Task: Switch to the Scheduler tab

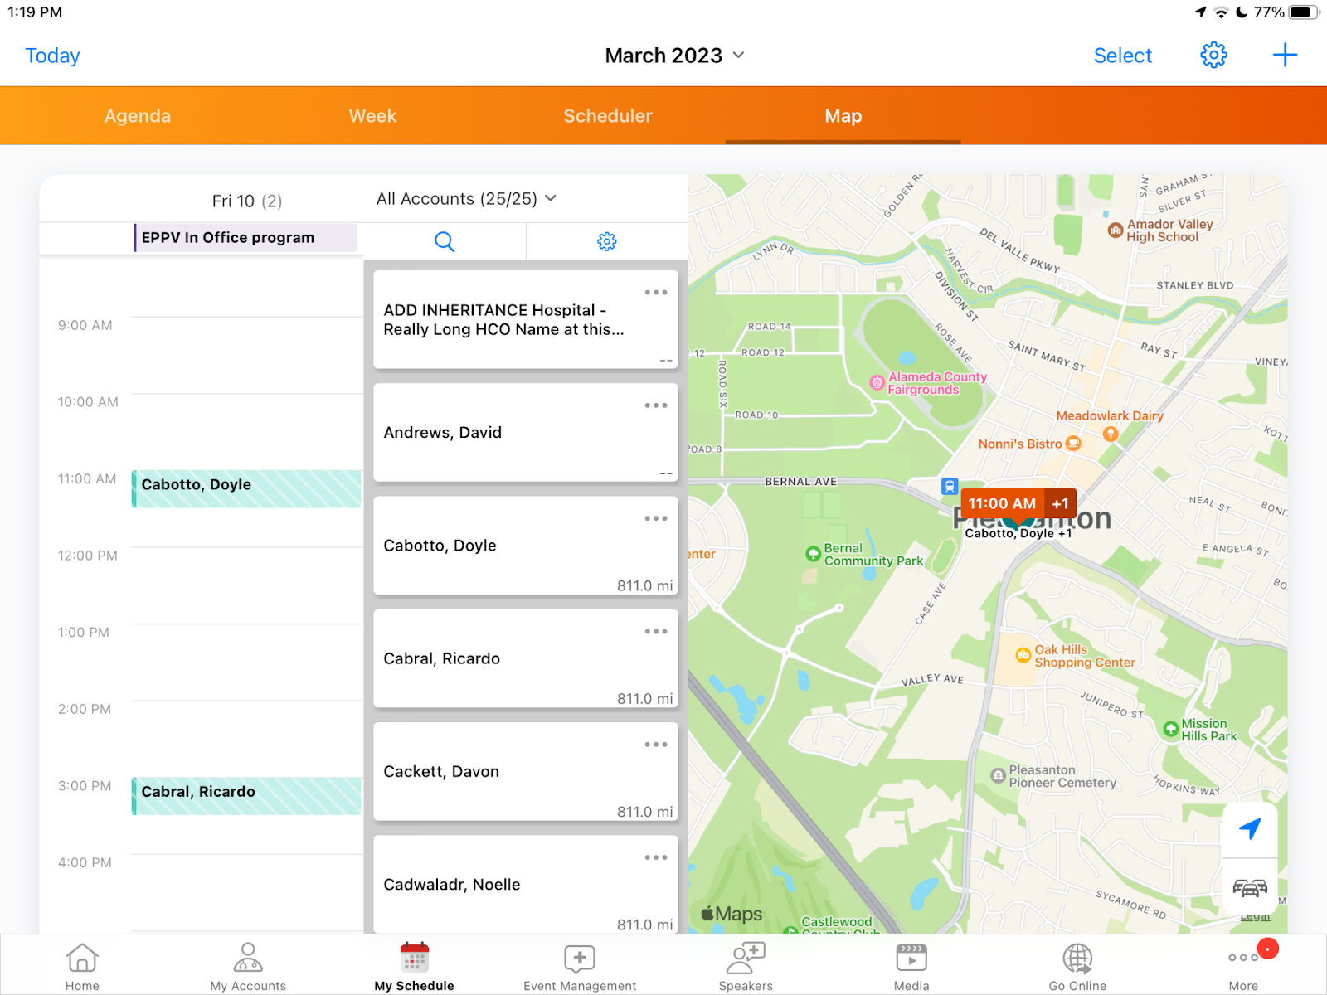Action: (608, 116)
